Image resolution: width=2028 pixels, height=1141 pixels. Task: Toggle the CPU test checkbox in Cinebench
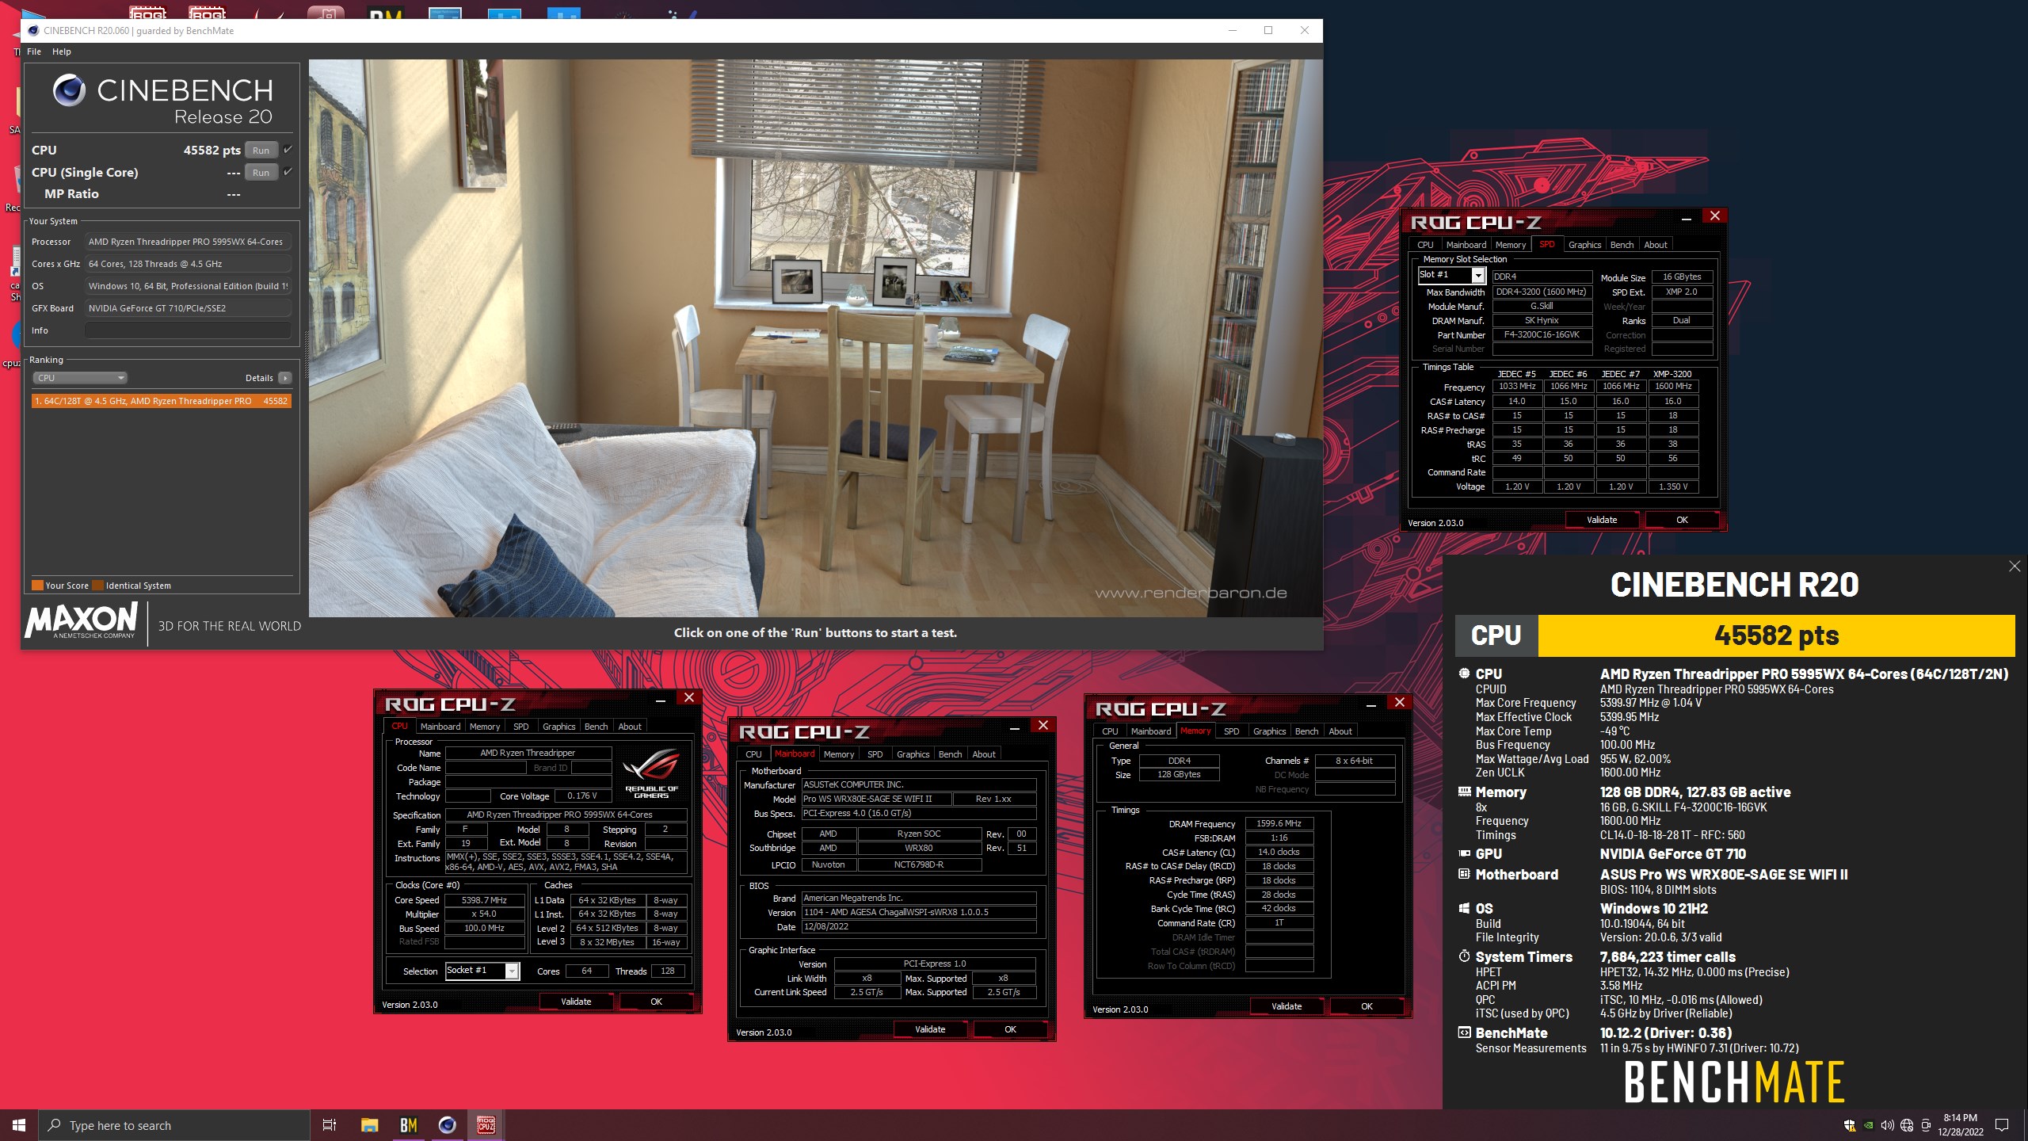tap(288, 150)
